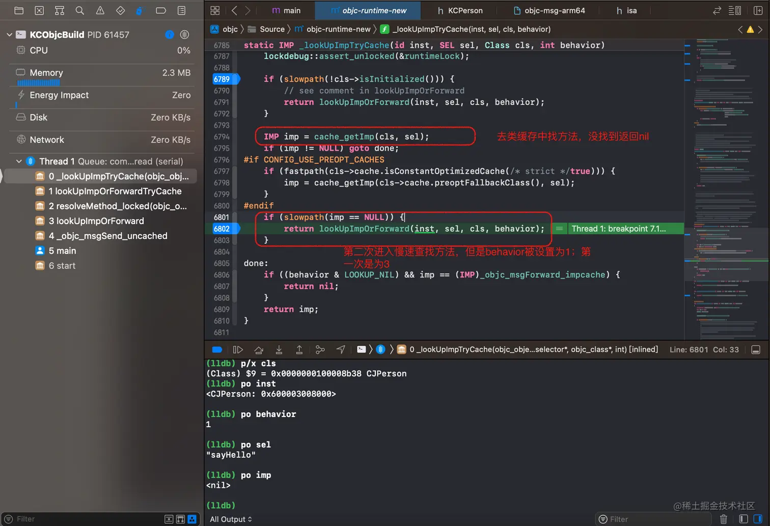Open the Debug View Hierarchy icon

click(320, 349)
